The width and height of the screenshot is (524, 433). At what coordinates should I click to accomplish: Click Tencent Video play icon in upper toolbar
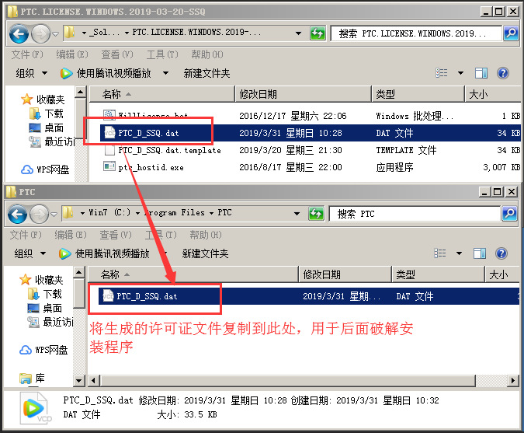click(66, 73)
